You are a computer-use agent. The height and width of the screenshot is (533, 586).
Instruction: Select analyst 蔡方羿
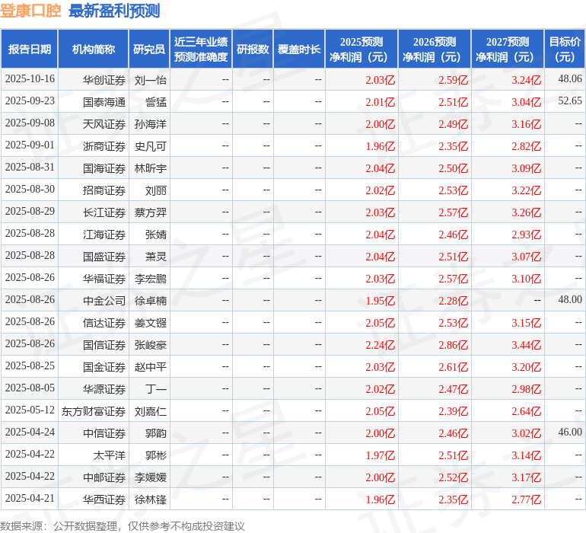point(150,212)
